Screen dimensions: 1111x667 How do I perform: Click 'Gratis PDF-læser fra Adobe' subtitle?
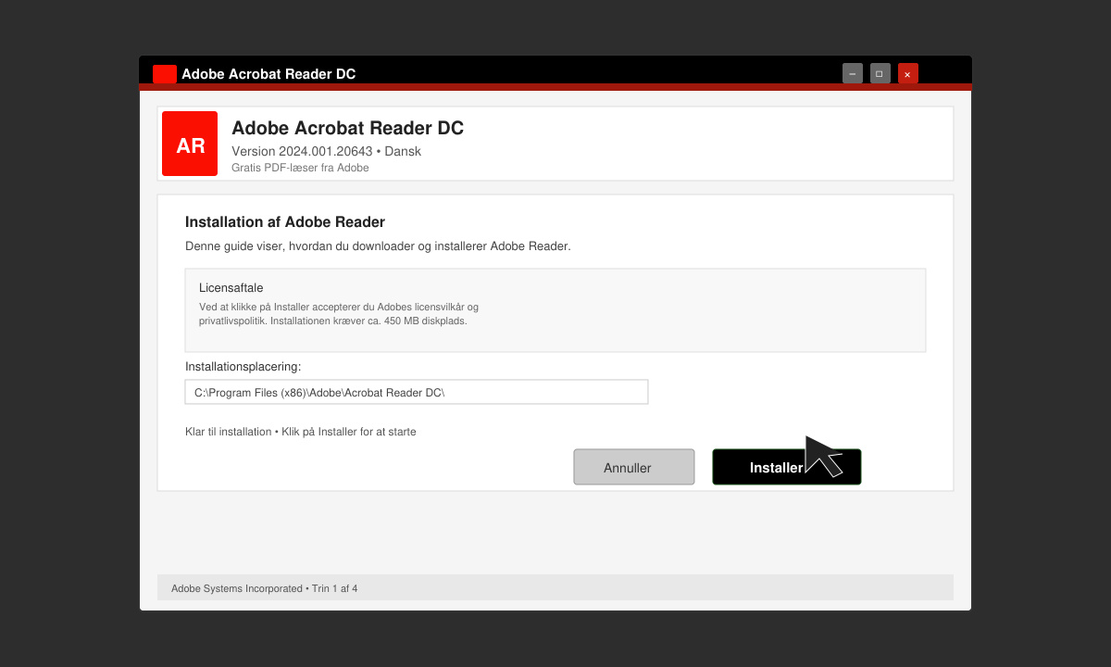[x=300, y=168]
